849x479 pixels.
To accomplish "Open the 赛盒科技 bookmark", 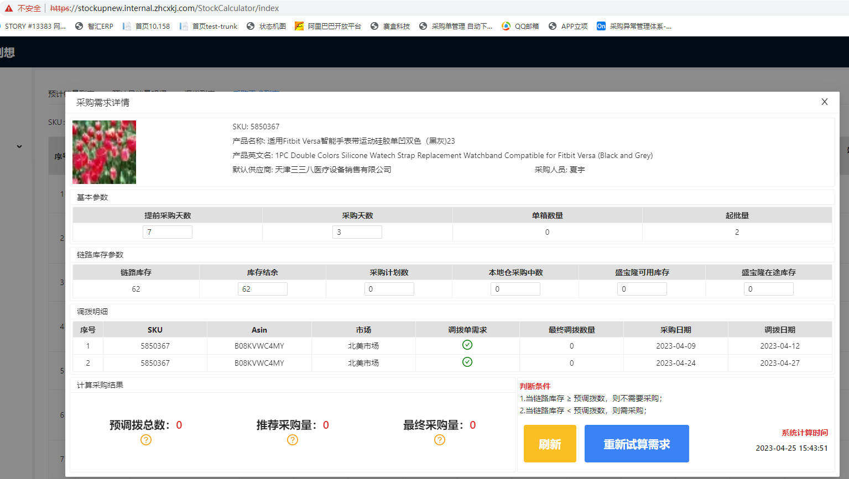I will [x=390, y=26].
